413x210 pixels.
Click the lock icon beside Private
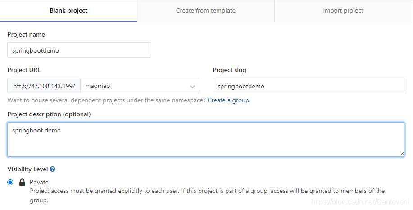[22, 183]
